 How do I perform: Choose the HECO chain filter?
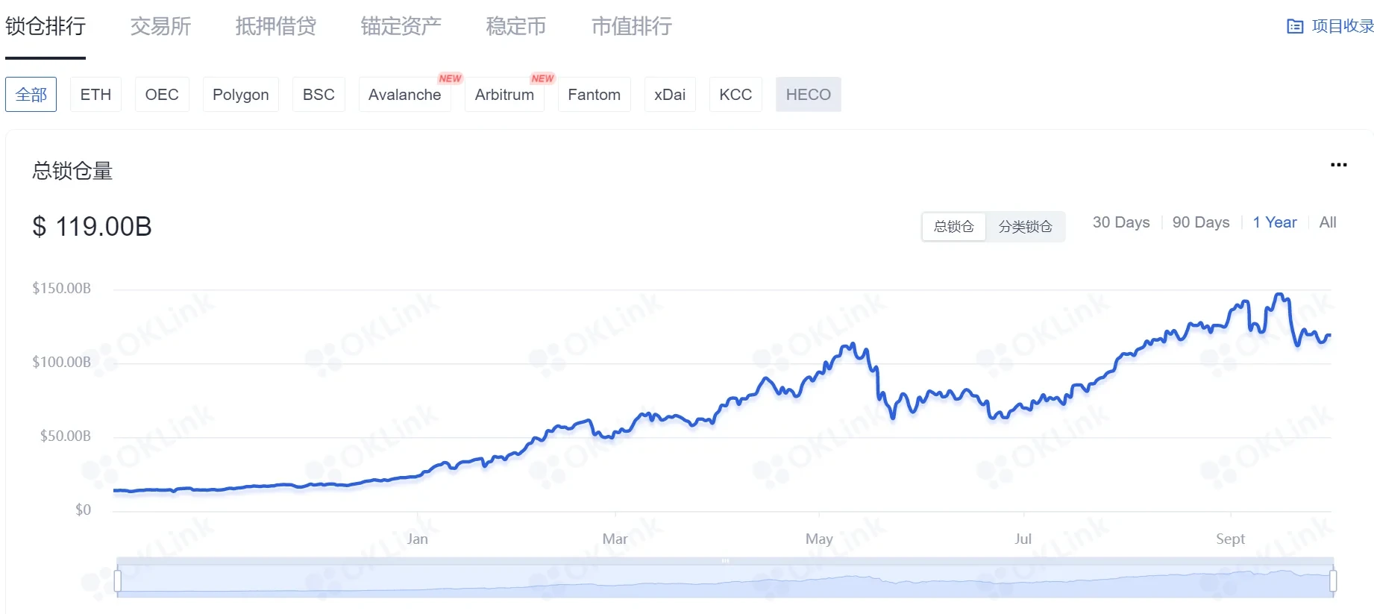coord(808,95)
